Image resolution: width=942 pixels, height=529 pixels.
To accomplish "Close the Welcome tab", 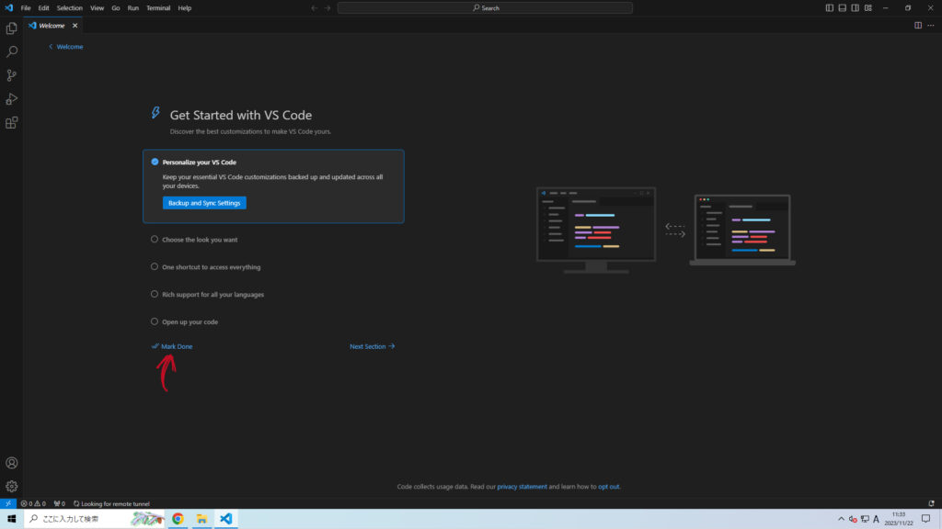I will [75, 26].
